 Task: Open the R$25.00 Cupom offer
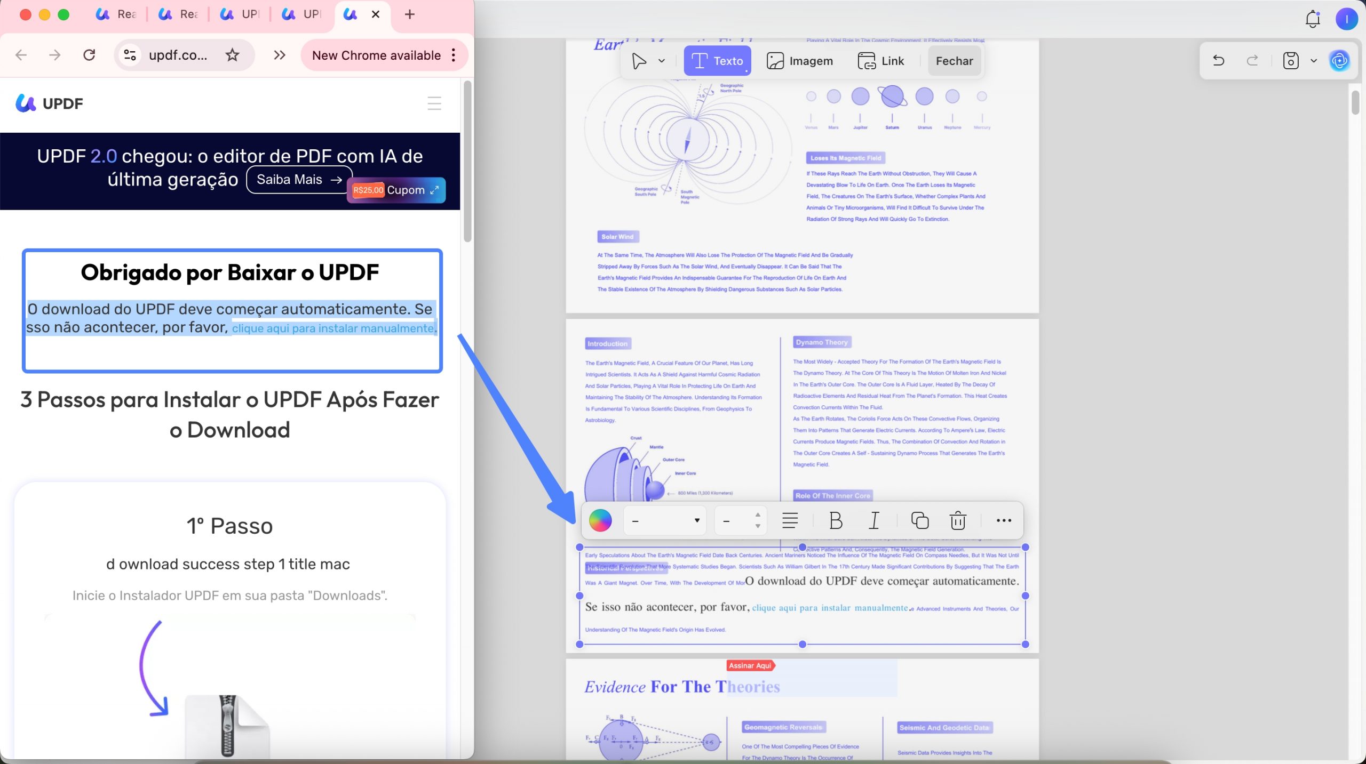point(396,190)
